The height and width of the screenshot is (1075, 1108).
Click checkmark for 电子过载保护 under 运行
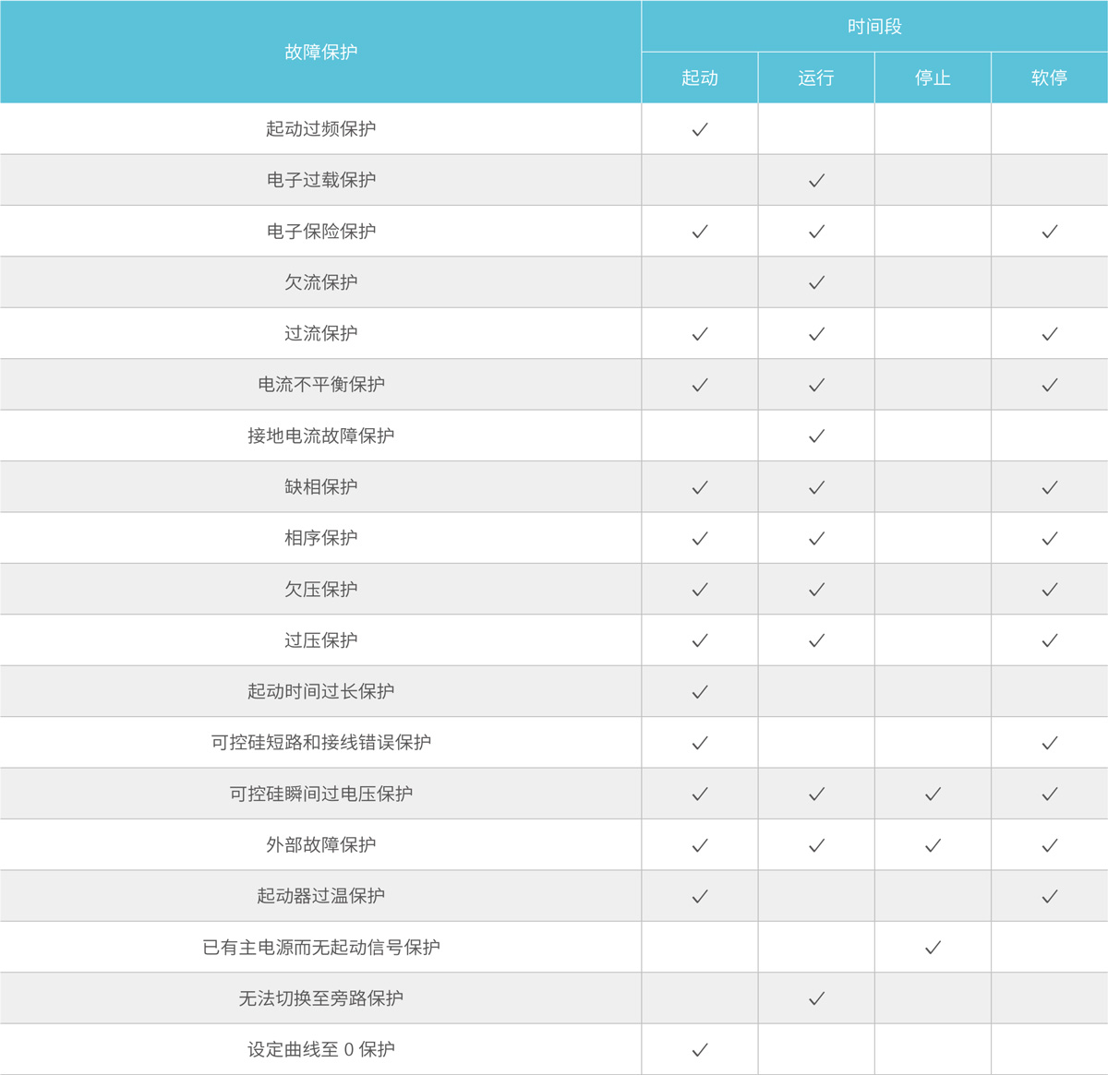coord(816,181)
